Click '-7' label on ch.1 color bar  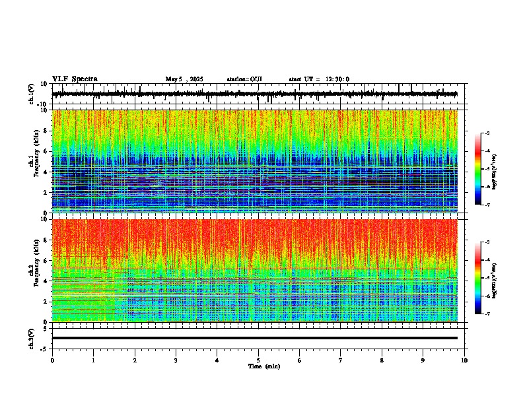487,205
